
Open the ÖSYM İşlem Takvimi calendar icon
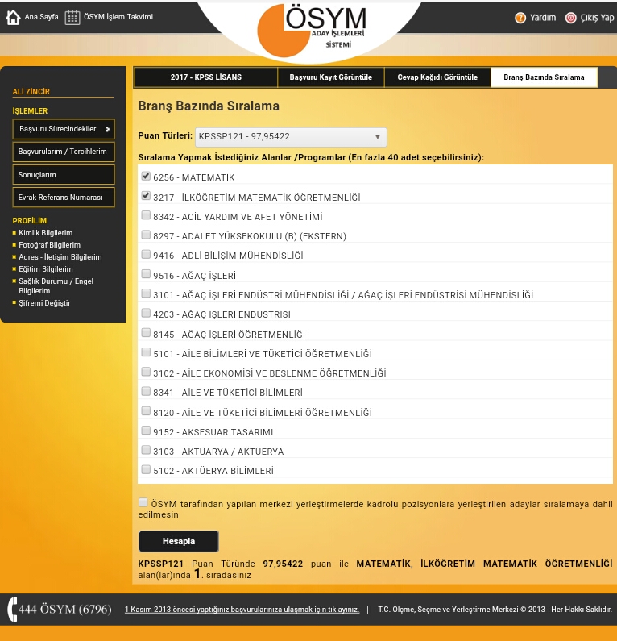(x=72, y=17)
